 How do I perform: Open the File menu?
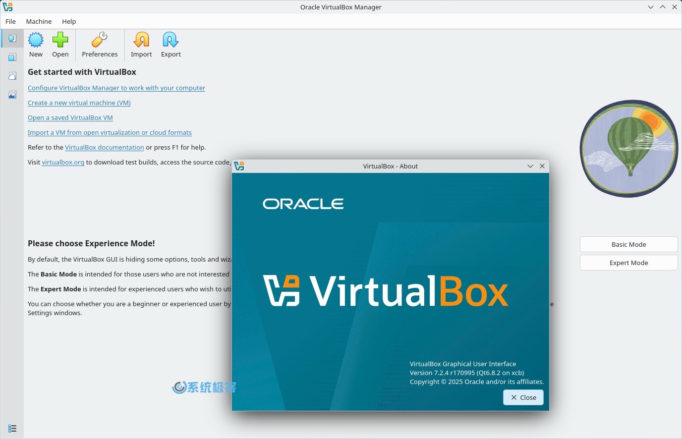pos(10,21)
